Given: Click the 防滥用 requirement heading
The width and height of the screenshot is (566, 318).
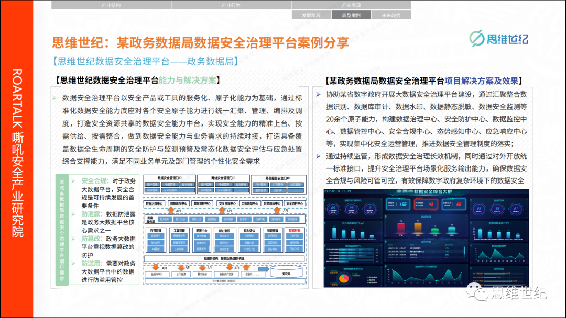Looking at the screenshot, I should 92,263.
